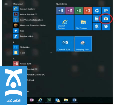
Task: Expand the 7-Zip folder chevron
Action: point(51,53)
